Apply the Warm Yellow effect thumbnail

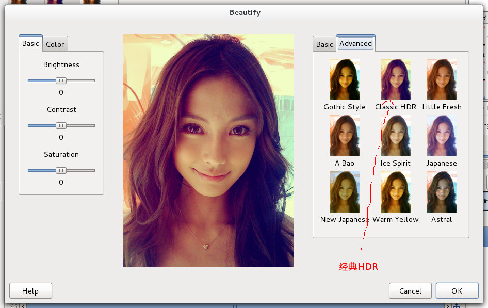pos(396,192)
